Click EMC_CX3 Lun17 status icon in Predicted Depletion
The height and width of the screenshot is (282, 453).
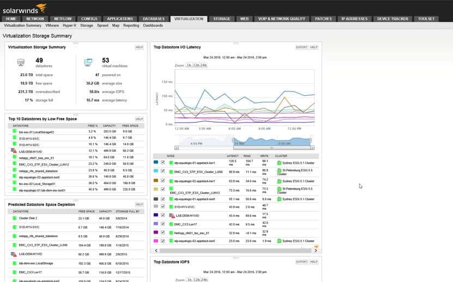pyautogui.click(x=14, y=272)
